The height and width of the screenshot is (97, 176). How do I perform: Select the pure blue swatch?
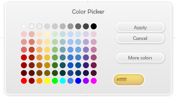tap(78, 81)
